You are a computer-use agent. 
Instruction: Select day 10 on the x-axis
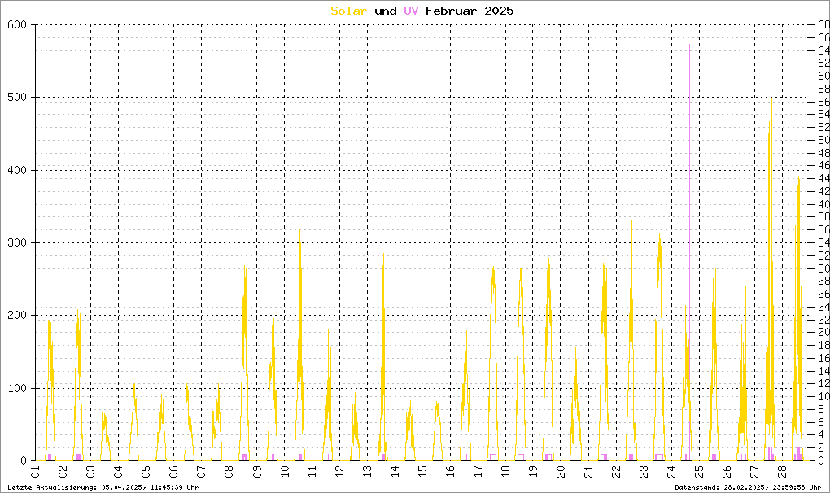pyautogui.click(x=285, y=472)
